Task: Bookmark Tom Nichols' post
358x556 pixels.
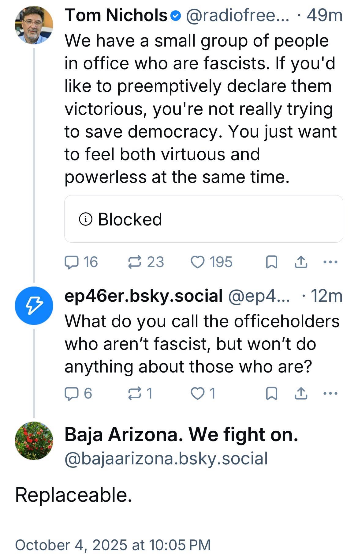Action: [272, 262]
